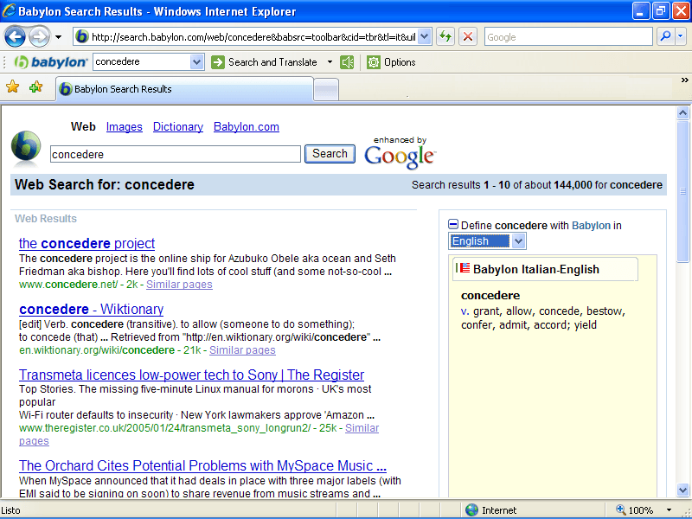
Task: Click the zoom level 100% control
Action: click(640, 510)
